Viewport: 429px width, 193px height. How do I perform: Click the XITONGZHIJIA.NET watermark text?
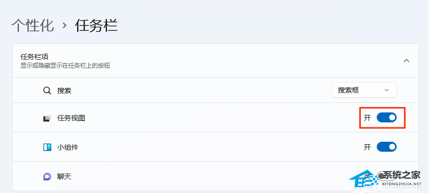(x=402, y=184)
